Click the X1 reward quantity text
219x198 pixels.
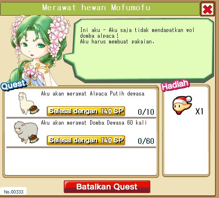(x=199, y=111)
